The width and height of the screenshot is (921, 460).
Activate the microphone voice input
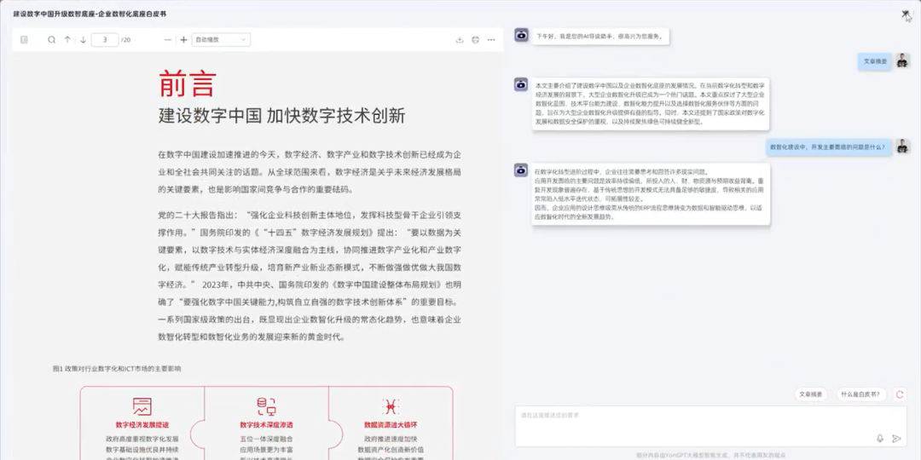point(880,439)
